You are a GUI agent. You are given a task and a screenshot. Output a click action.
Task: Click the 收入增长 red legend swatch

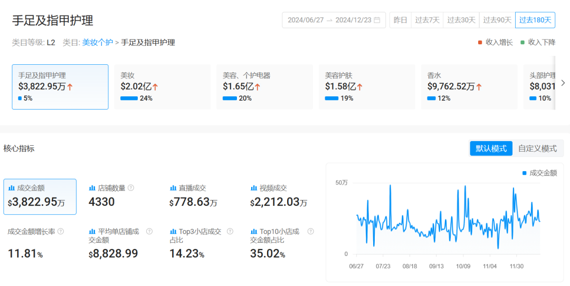click(480, 43)
